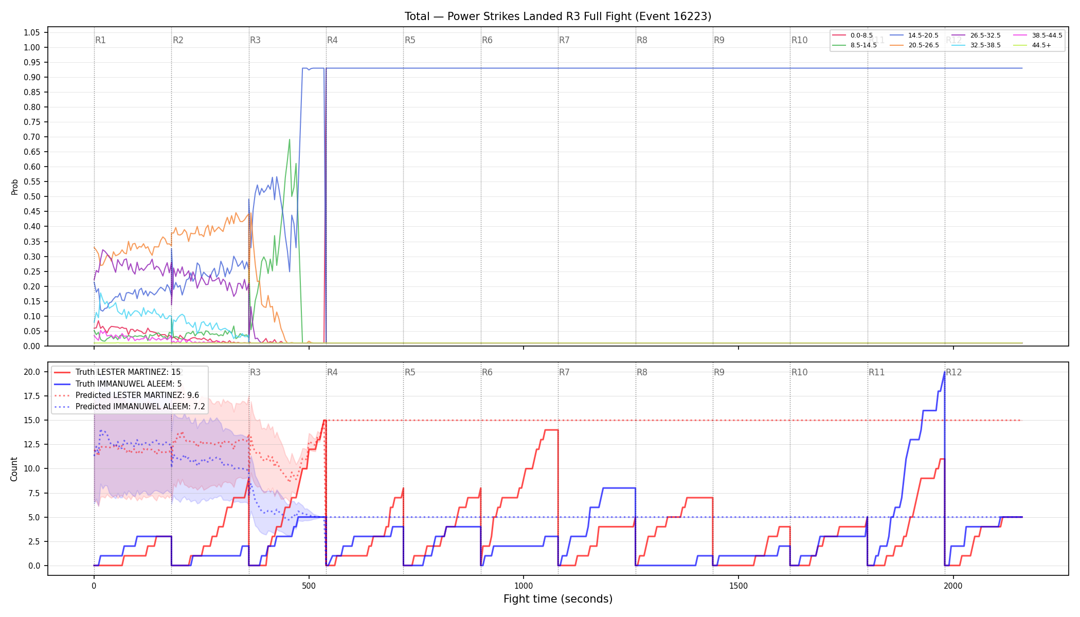This screenshot has width=1080, height=617.
Task: Click the R7 round marker in the Prob chart
Action: tap(565, 40)
